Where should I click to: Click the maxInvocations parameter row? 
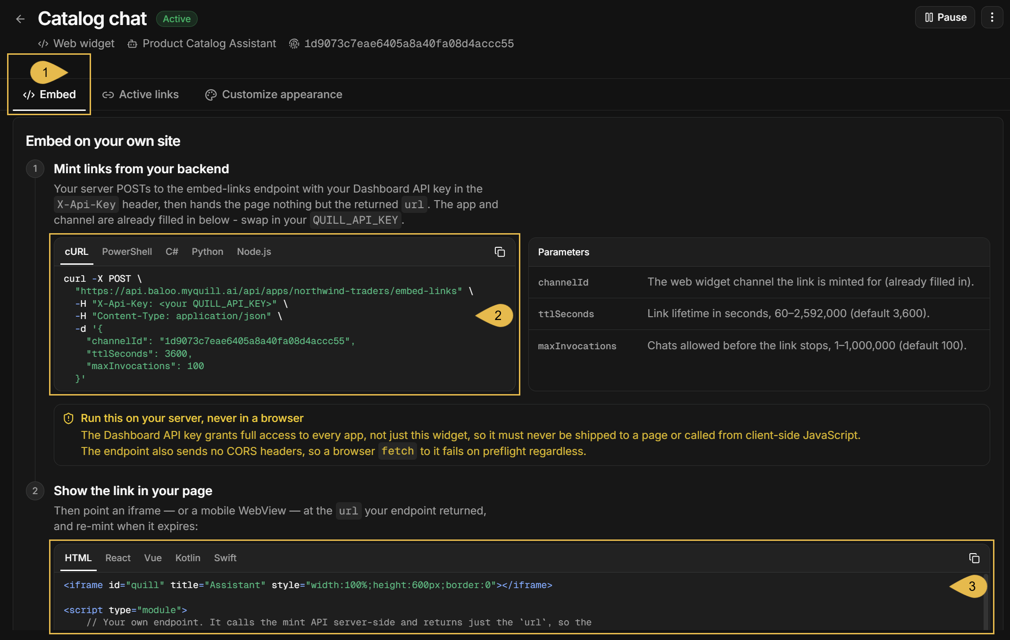coord(759,345)
